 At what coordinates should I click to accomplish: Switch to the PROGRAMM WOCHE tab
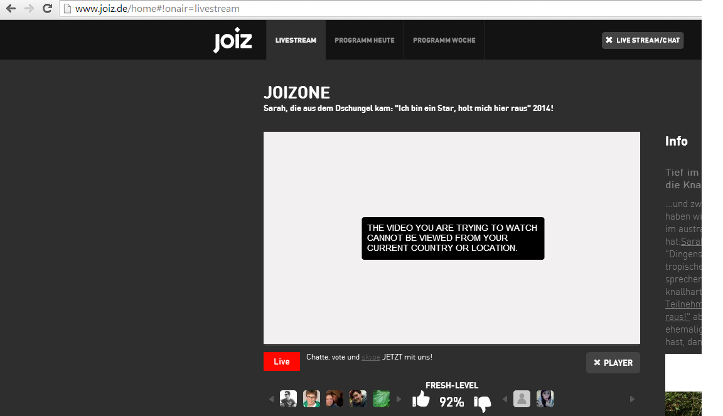click(x=444, y=40)
